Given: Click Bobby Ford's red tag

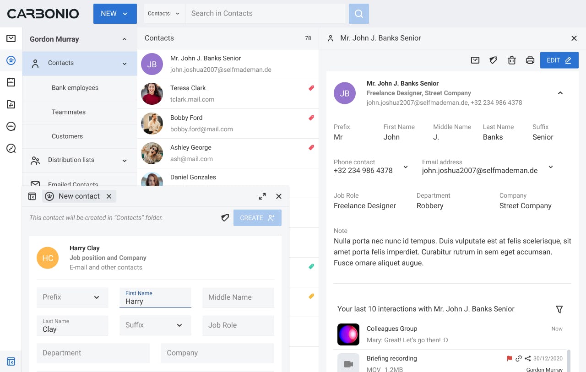Looking at the screenshot, I should (x=311, y=118).
